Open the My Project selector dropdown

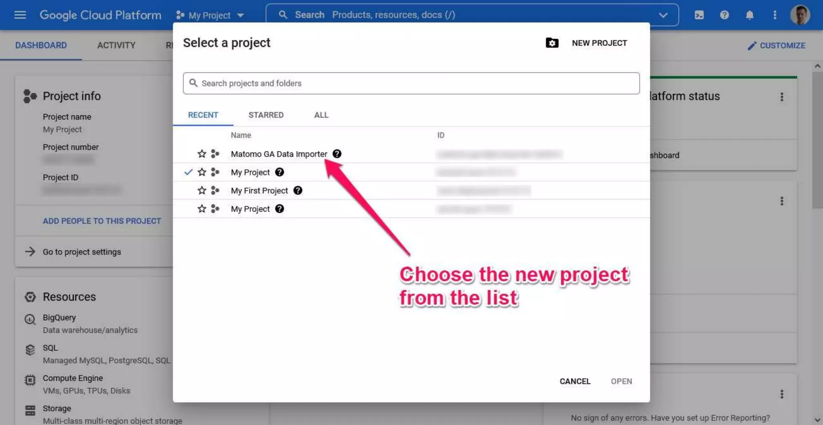pyautogui.click(x=210, y=15)
